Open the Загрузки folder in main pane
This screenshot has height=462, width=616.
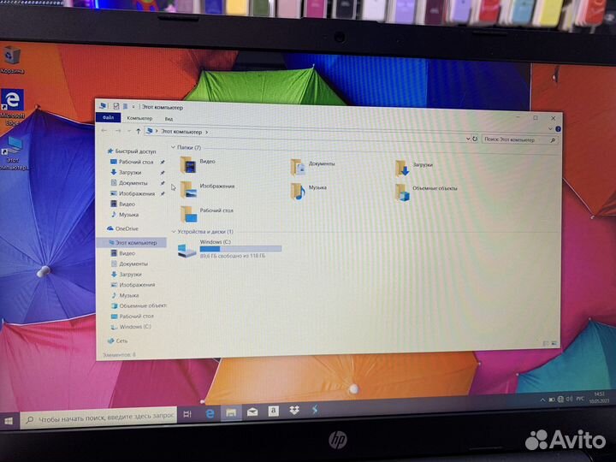402,166
